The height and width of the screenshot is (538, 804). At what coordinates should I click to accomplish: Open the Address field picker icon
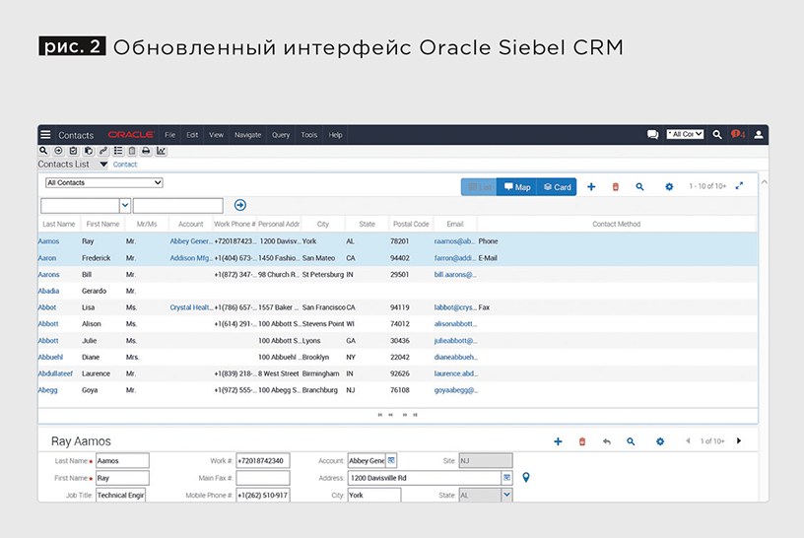pyautogui.click(x=506, y=478)
